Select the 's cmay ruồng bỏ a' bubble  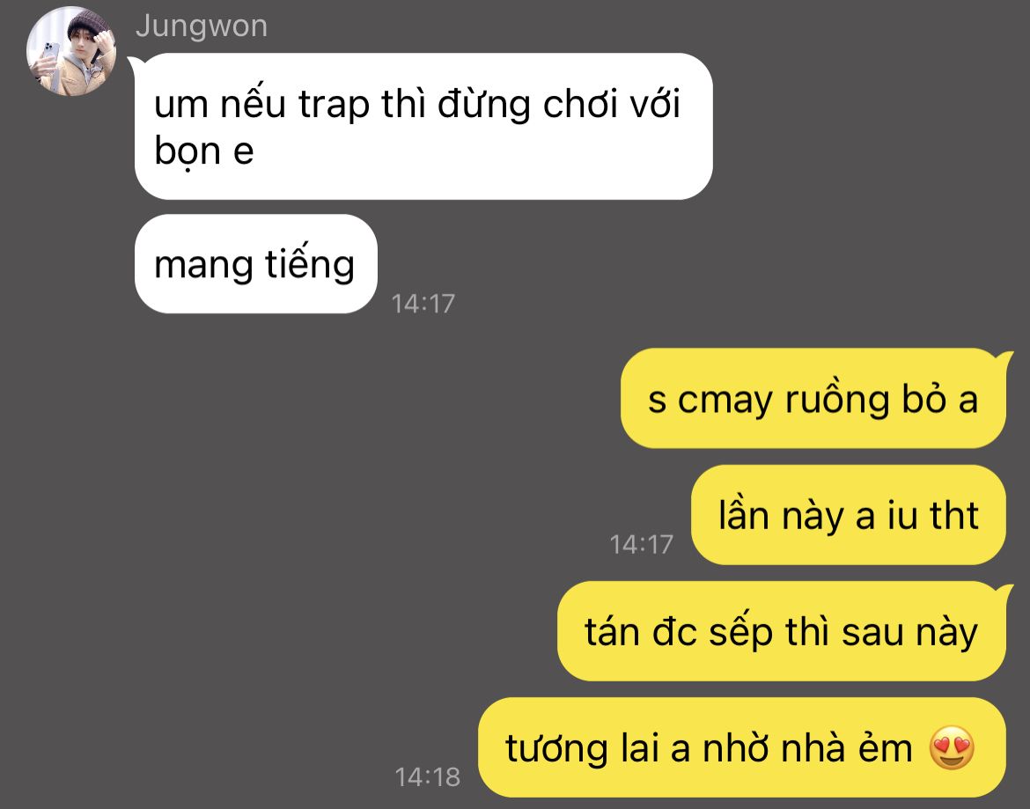813,399
